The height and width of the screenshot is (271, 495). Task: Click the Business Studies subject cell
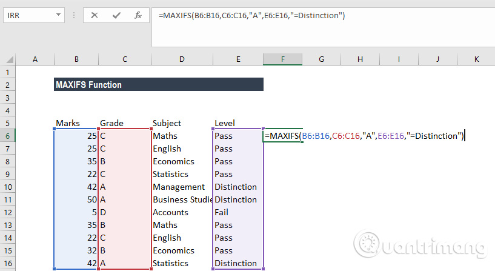point(182,199)
